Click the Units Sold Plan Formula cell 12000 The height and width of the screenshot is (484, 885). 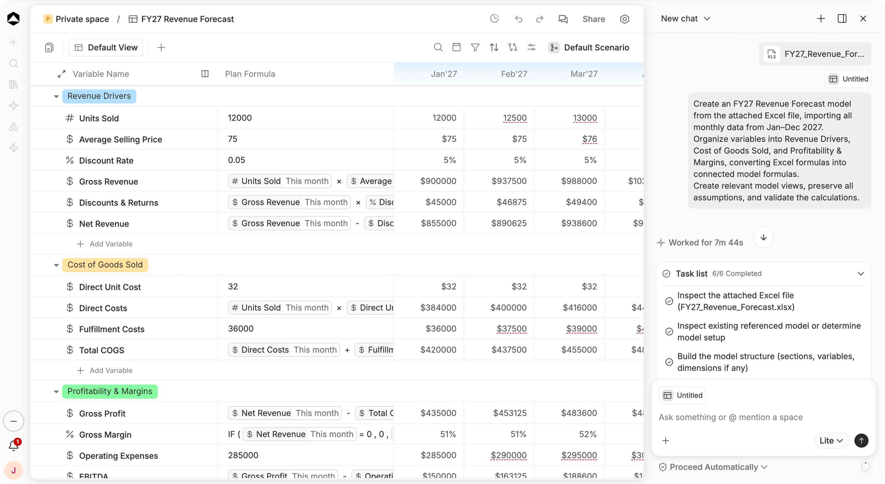click(x=305, y=118)
